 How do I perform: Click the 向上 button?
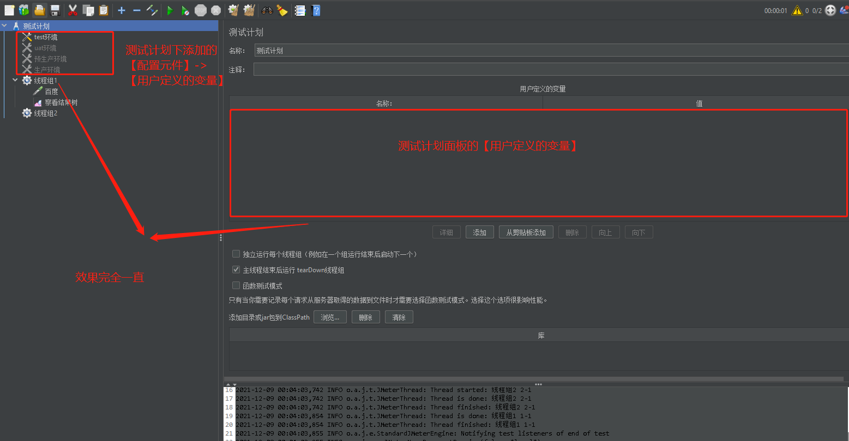[605, 232]
